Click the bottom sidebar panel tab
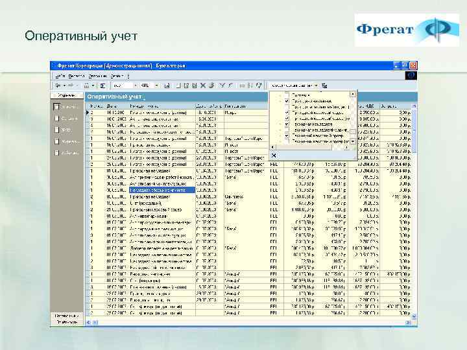The width and height of the screenshot is (467, 350). [67, 322]
